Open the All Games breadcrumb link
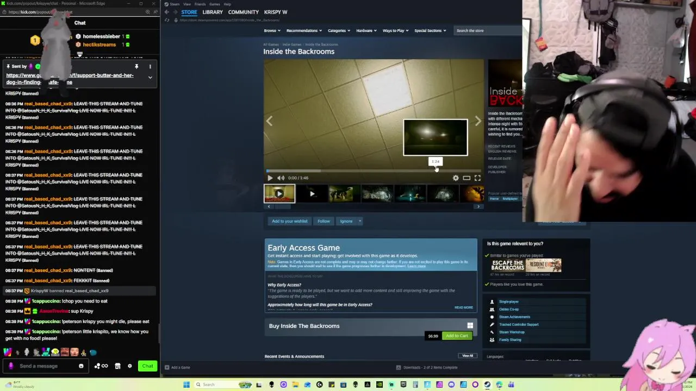This screenshot has width=696, height=391. click(x=271, y=45)
